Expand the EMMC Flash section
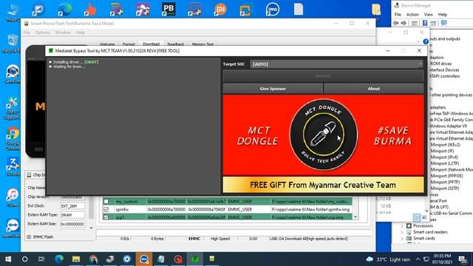 (30, 236)
